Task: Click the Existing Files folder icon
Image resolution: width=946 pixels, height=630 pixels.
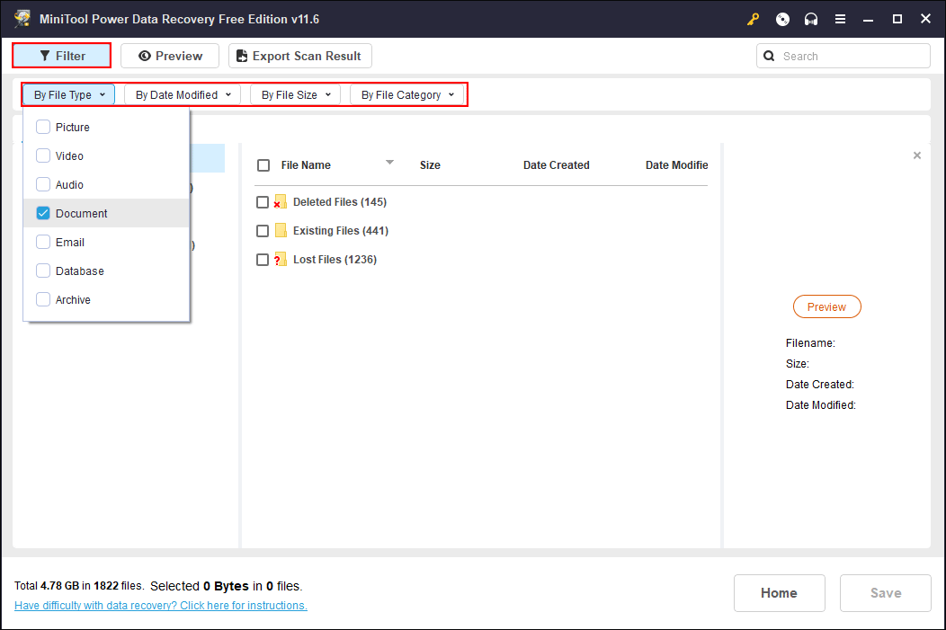Action: (x=281, y=231)
